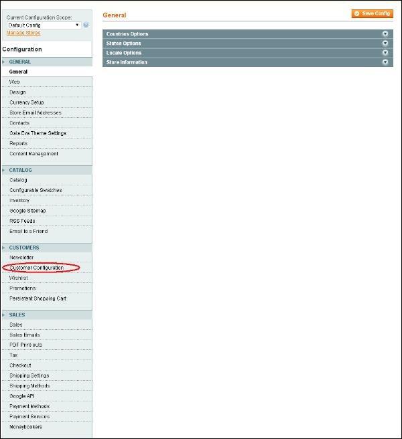Screen dimensions: 402x439
Task: Open Store Email Addresses settings
Action: tap(36, 112)
